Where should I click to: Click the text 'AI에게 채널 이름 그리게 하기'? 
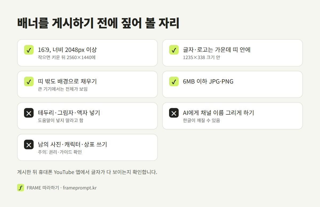point(218,113)
